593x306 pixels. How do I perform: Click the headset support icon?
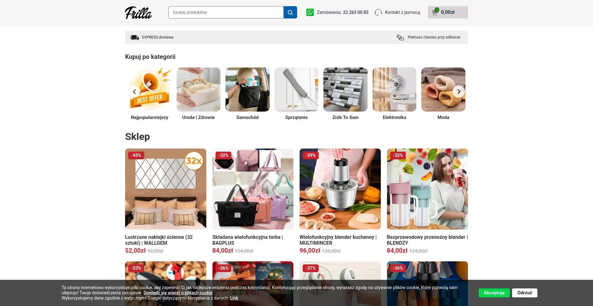[x=378, y=12]
